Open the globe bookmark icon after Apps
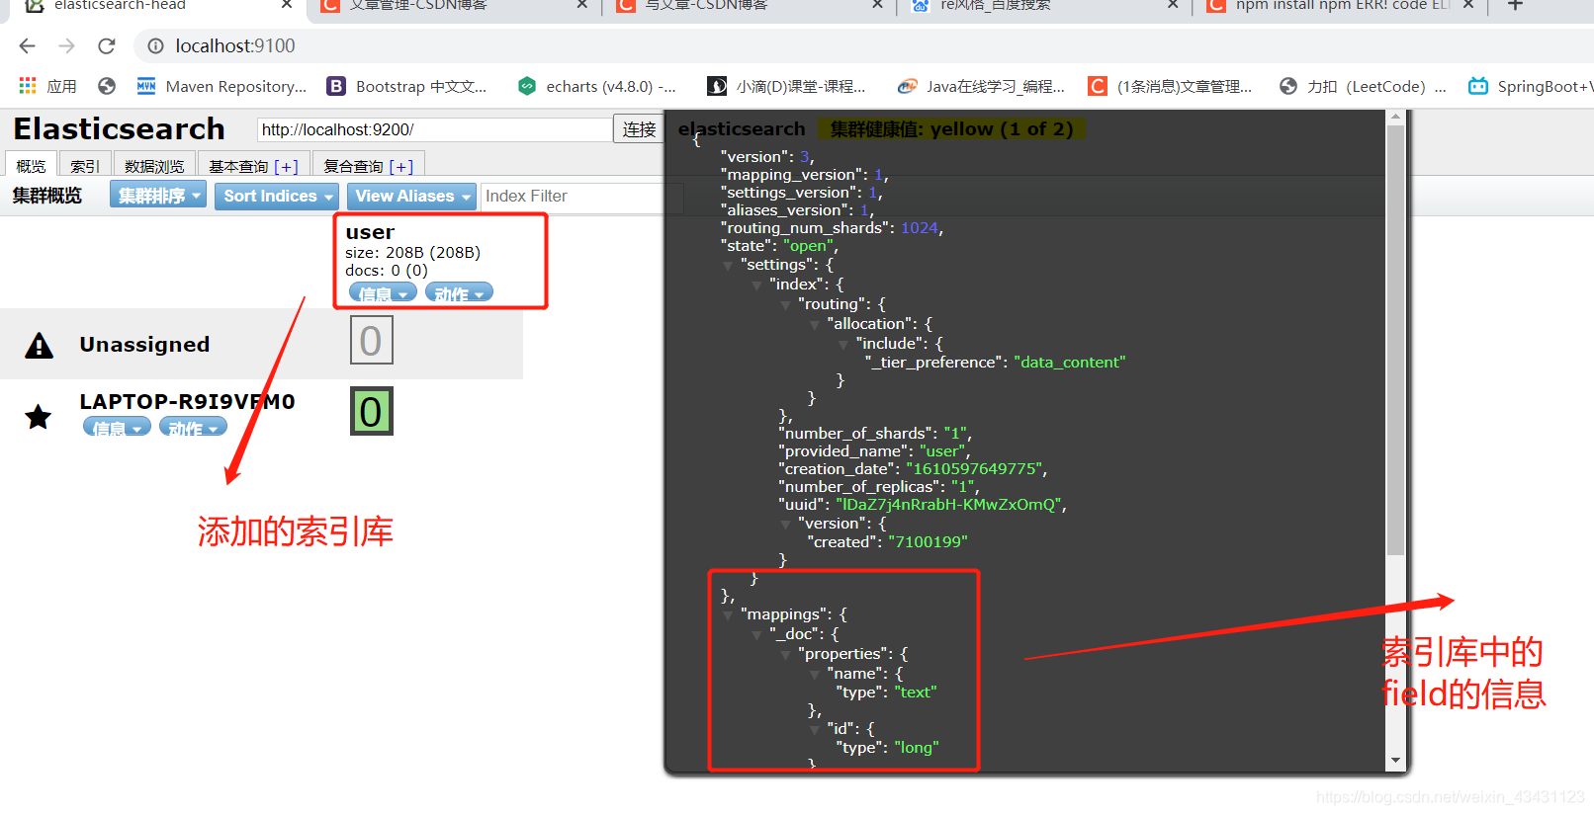Screen dimensions: 1594x815 (107, 86)
